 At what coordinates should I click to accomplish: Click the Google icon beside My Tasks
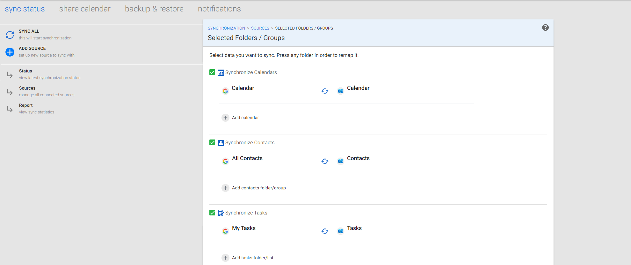(x=225, y=231)
